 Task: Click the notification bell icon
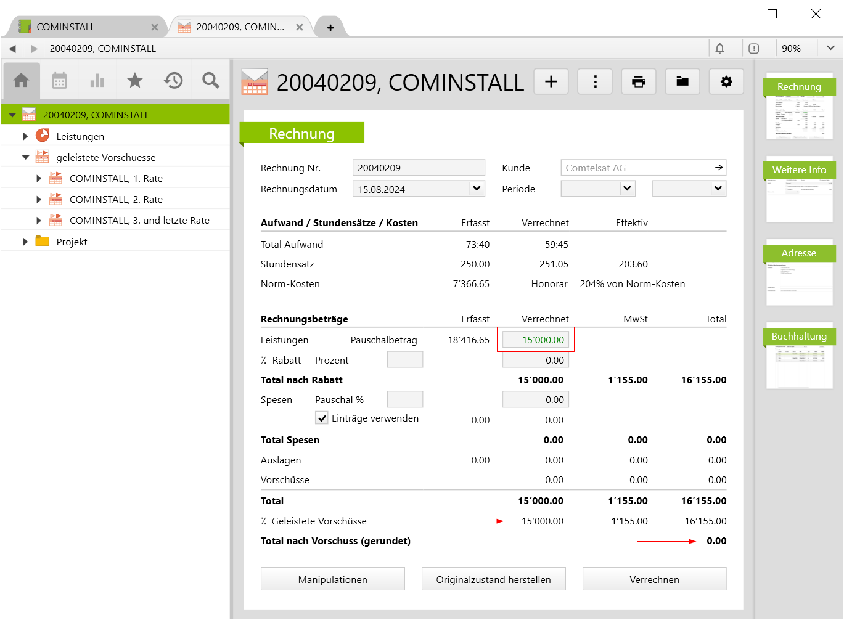pyautogui.click(x=719, y=48)
